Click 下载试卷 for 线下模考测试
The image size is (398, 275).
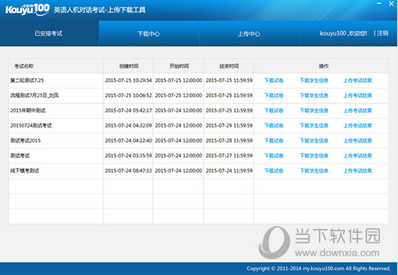pos(274,170)
